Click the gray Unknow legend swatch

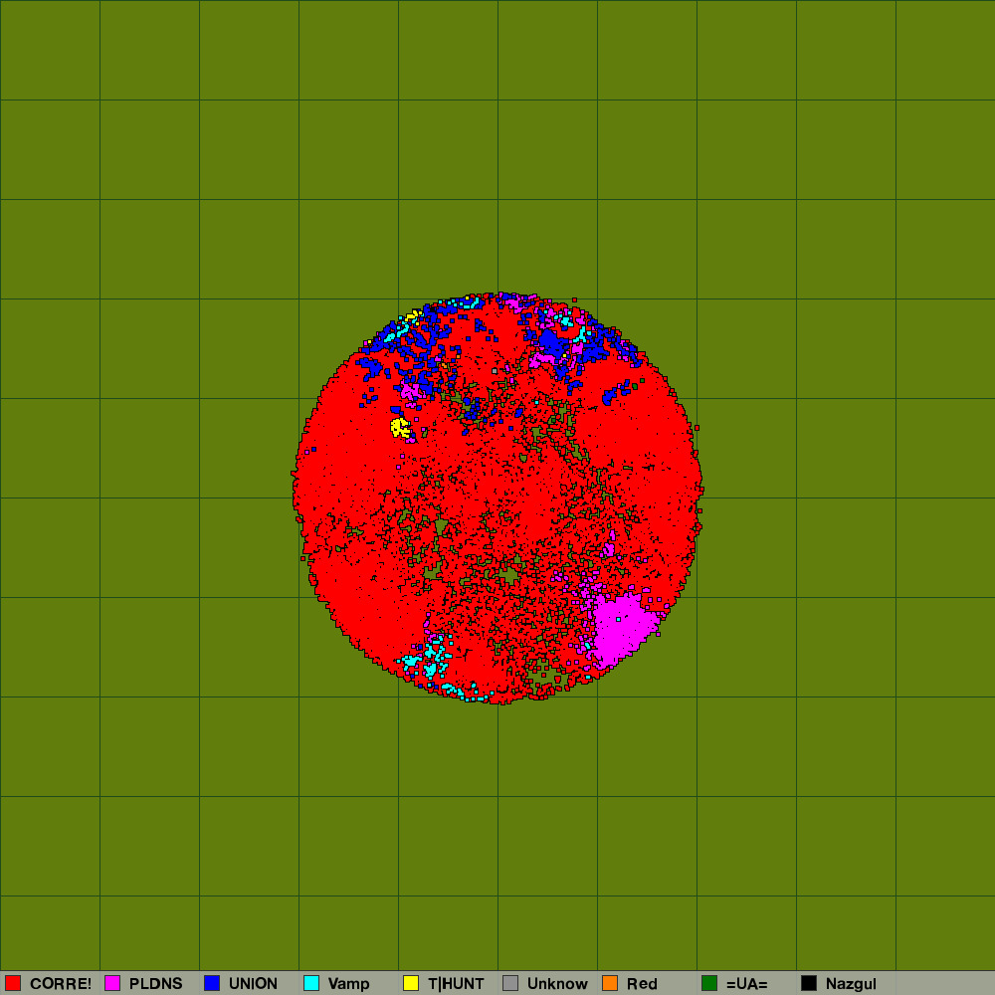pos(510,983)
